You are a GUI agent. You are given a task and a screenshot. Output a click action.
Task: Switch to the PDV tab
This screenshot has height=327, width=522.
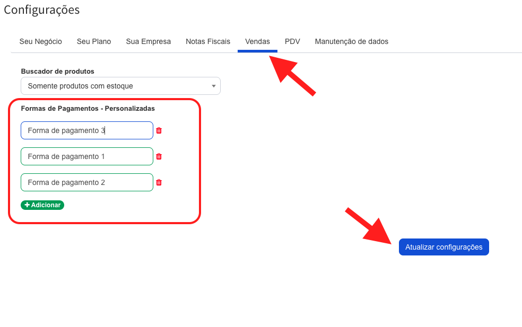coord(292,41)
